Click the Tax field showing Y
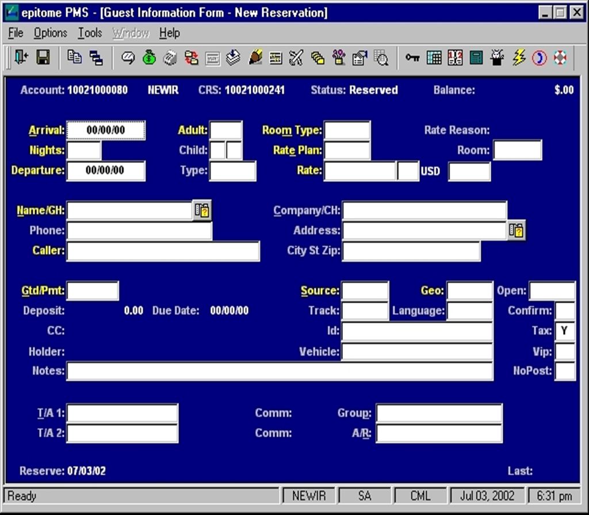Viewport: 589px width, 515px height. [x=565, y=331]
